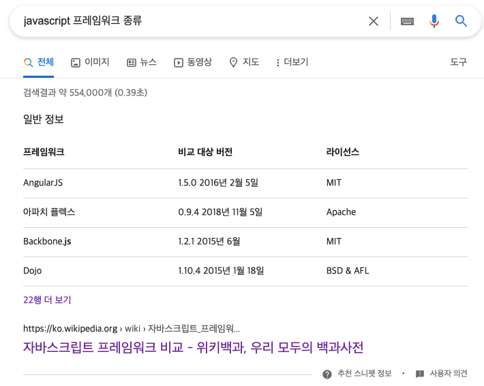Switch to the 뉴스 tab

[142, 62]
